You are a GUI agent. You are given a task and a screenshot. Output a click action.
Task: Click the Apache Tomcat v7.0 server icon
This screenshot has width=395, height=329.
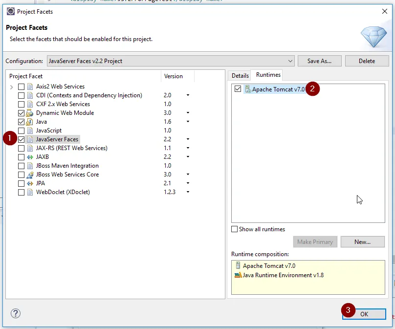point(248,89)
